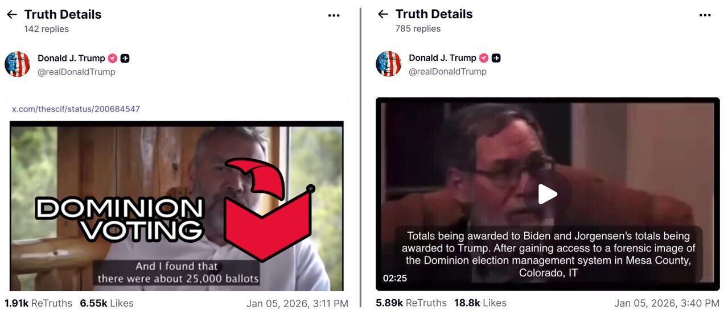View the 1.91k ReTruths list

click(x=38, y=303)
